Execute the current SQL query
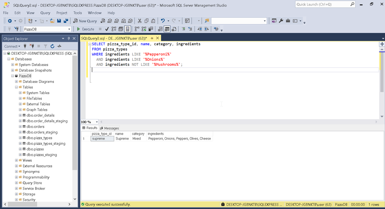Viewport: 385px width, 209px height. tap(86, 29)
